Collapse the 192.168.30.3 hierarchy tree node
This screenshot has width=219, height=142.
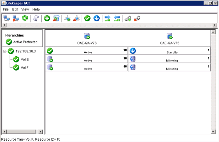pyautogui.click(x=5, y=51)
